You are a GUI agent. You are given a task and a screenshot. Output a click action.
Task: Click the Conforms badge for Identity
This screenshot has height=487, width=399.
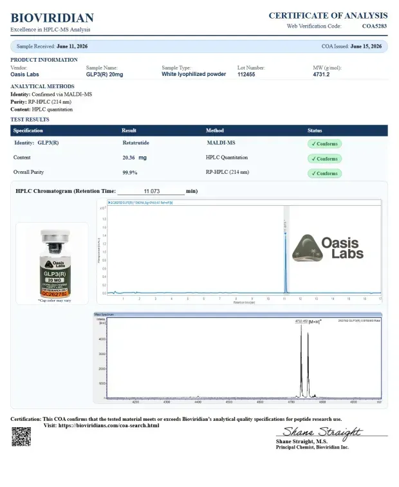[324, 144]
